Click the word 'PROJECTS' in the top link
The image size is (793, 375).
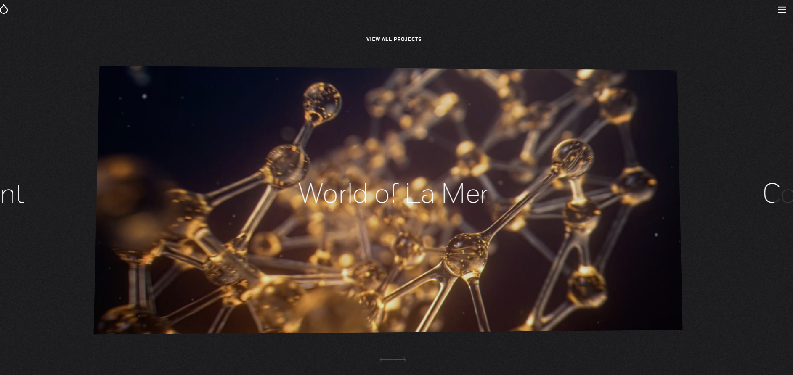[x=407, y=39]
